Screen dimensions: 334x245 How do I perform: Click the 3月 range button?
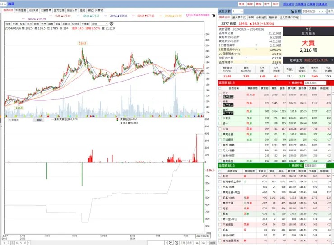pos(183,243)
